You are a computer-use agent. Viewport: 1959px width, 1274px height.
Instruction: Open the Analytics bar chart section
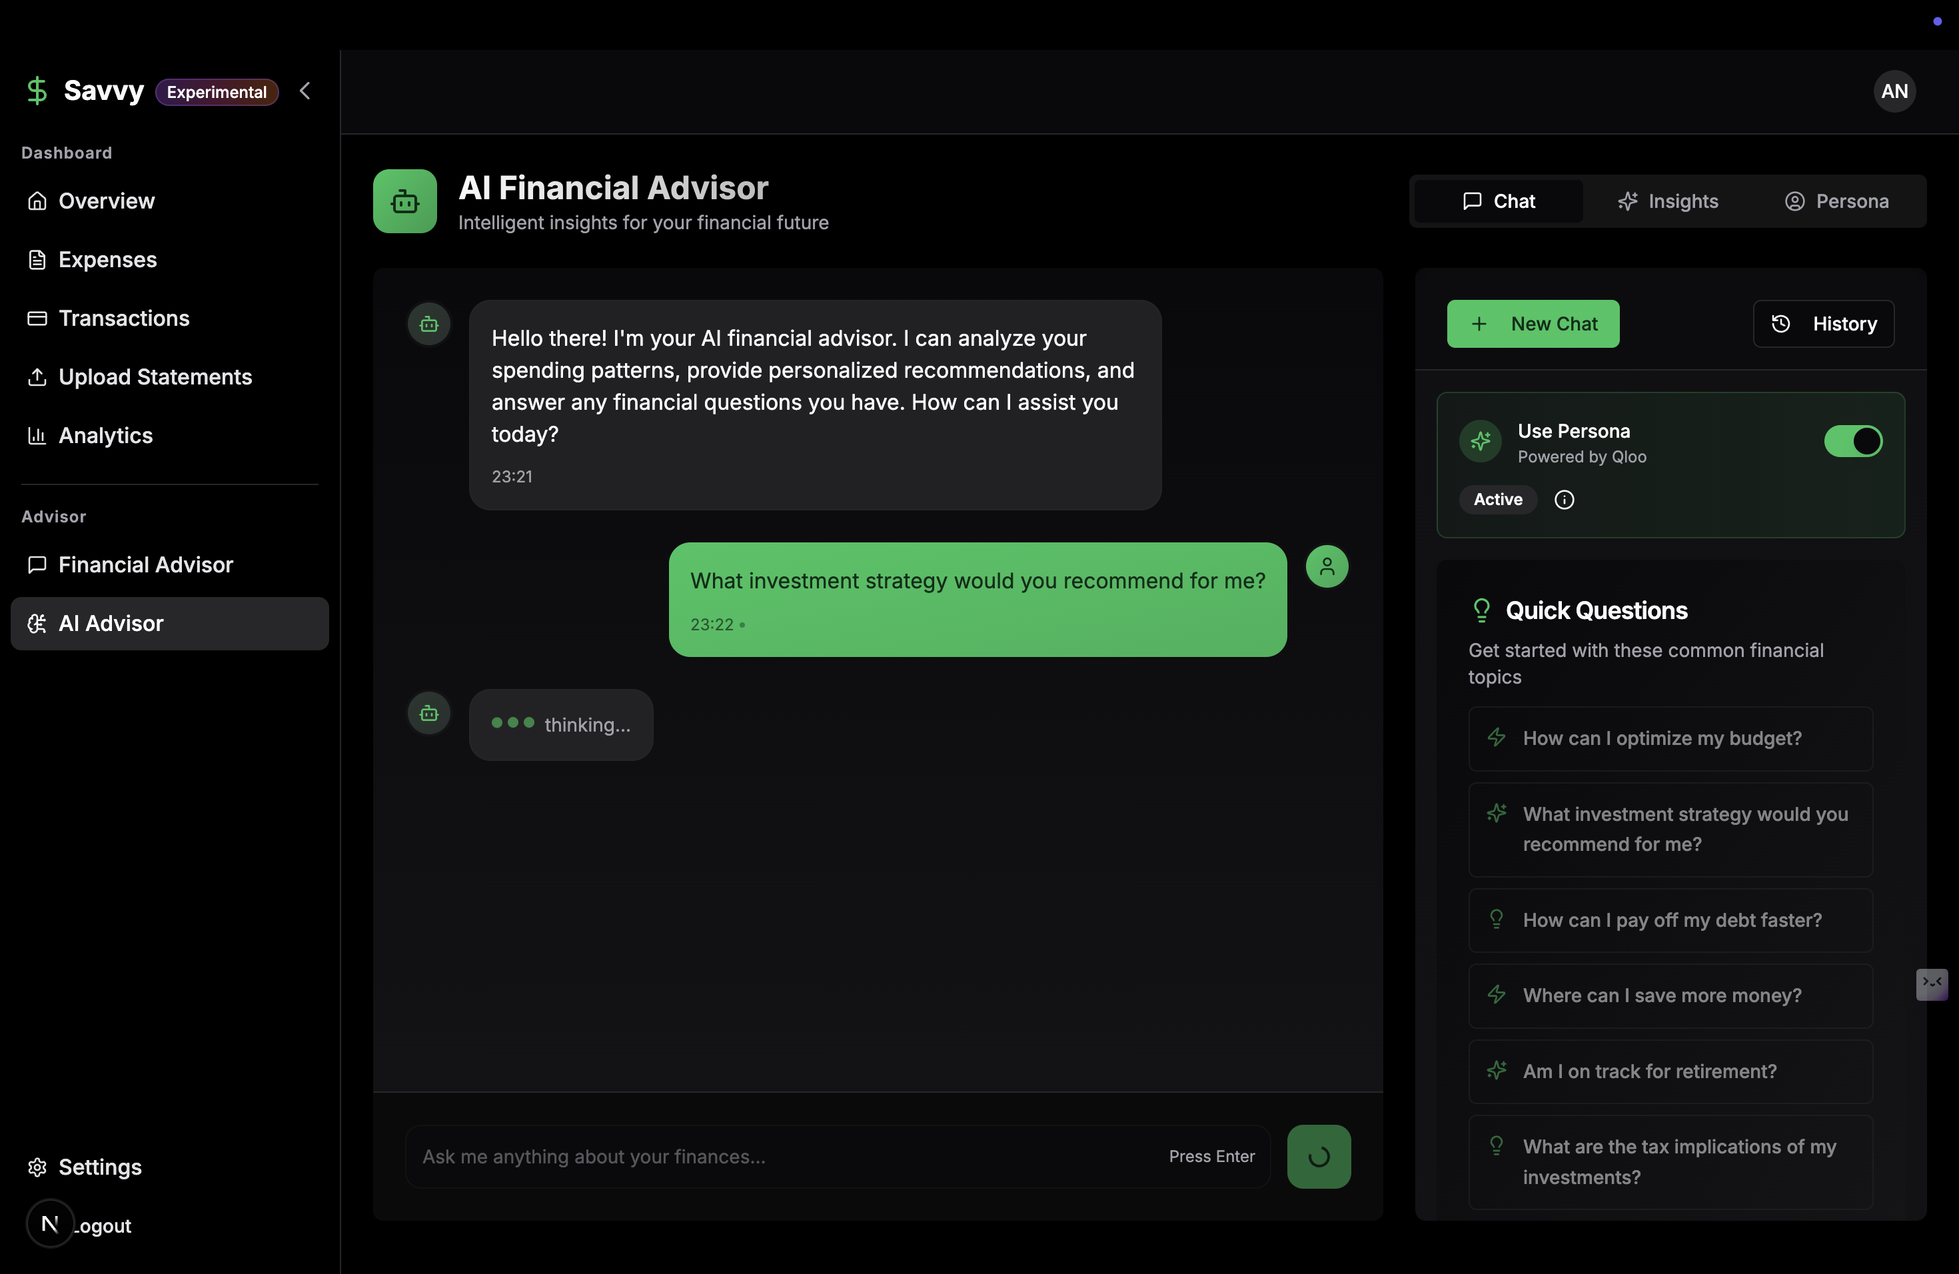tap(105, 435)
